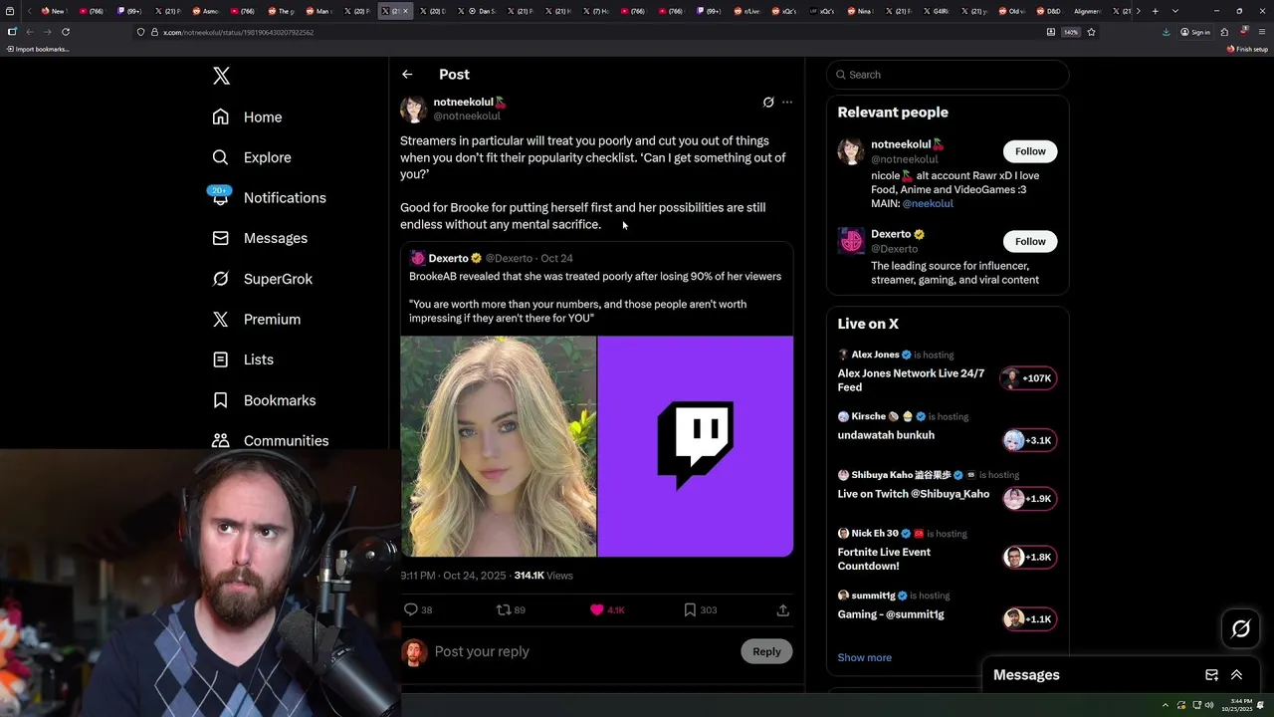Click the Post back arrow
Image resolution: width=1274 pixels, height=717 pixels.
click(x=407, y=75)
